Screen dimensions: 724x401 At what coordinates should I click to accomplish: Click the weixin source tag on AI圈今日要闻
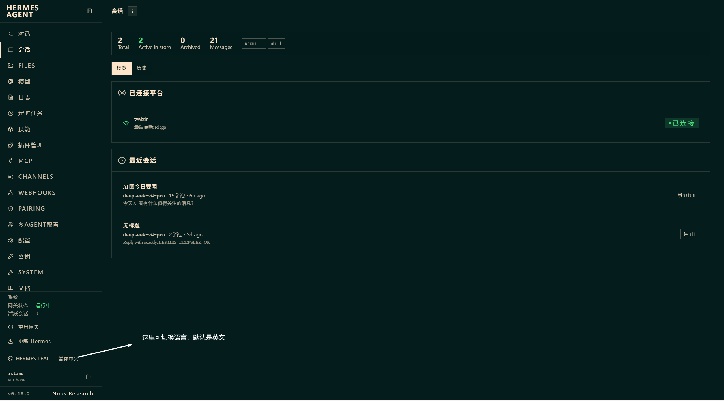pos(686,195)
